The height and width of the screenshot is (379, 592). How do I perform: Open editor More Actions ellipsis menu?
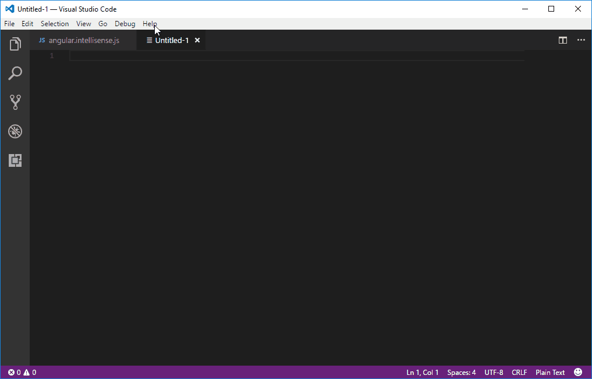pyautogui.click(x=581, y=40)
